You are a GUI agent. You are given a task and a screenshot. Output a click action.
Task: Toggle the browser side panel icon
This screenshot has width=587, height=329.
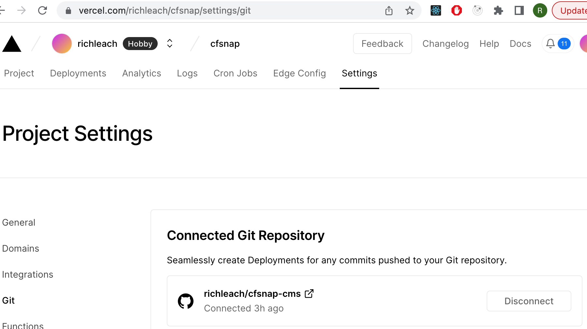(x=519, y=11)
